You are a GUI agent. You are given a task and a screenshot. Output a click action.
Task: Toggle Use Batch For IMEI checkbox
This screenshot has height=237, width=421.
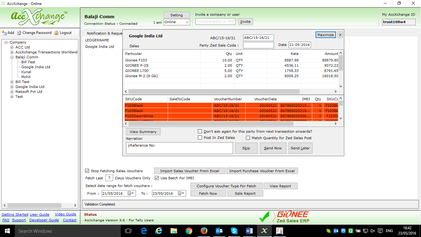tap(157, 178)
